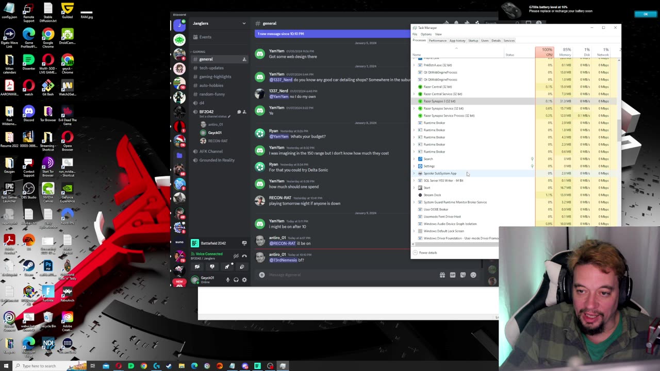Switch to the Details tab

tap(496, 41)
